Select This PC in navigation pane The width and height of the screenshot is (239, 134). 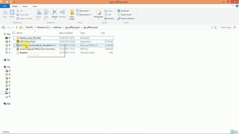point(7,67)
